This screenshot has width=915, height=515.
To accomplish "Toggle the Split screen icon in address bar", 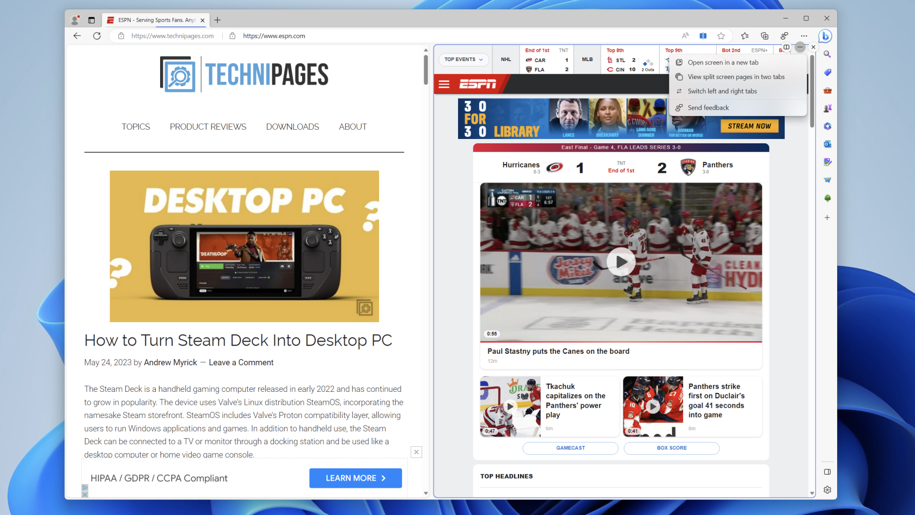I will coord(703,36).
